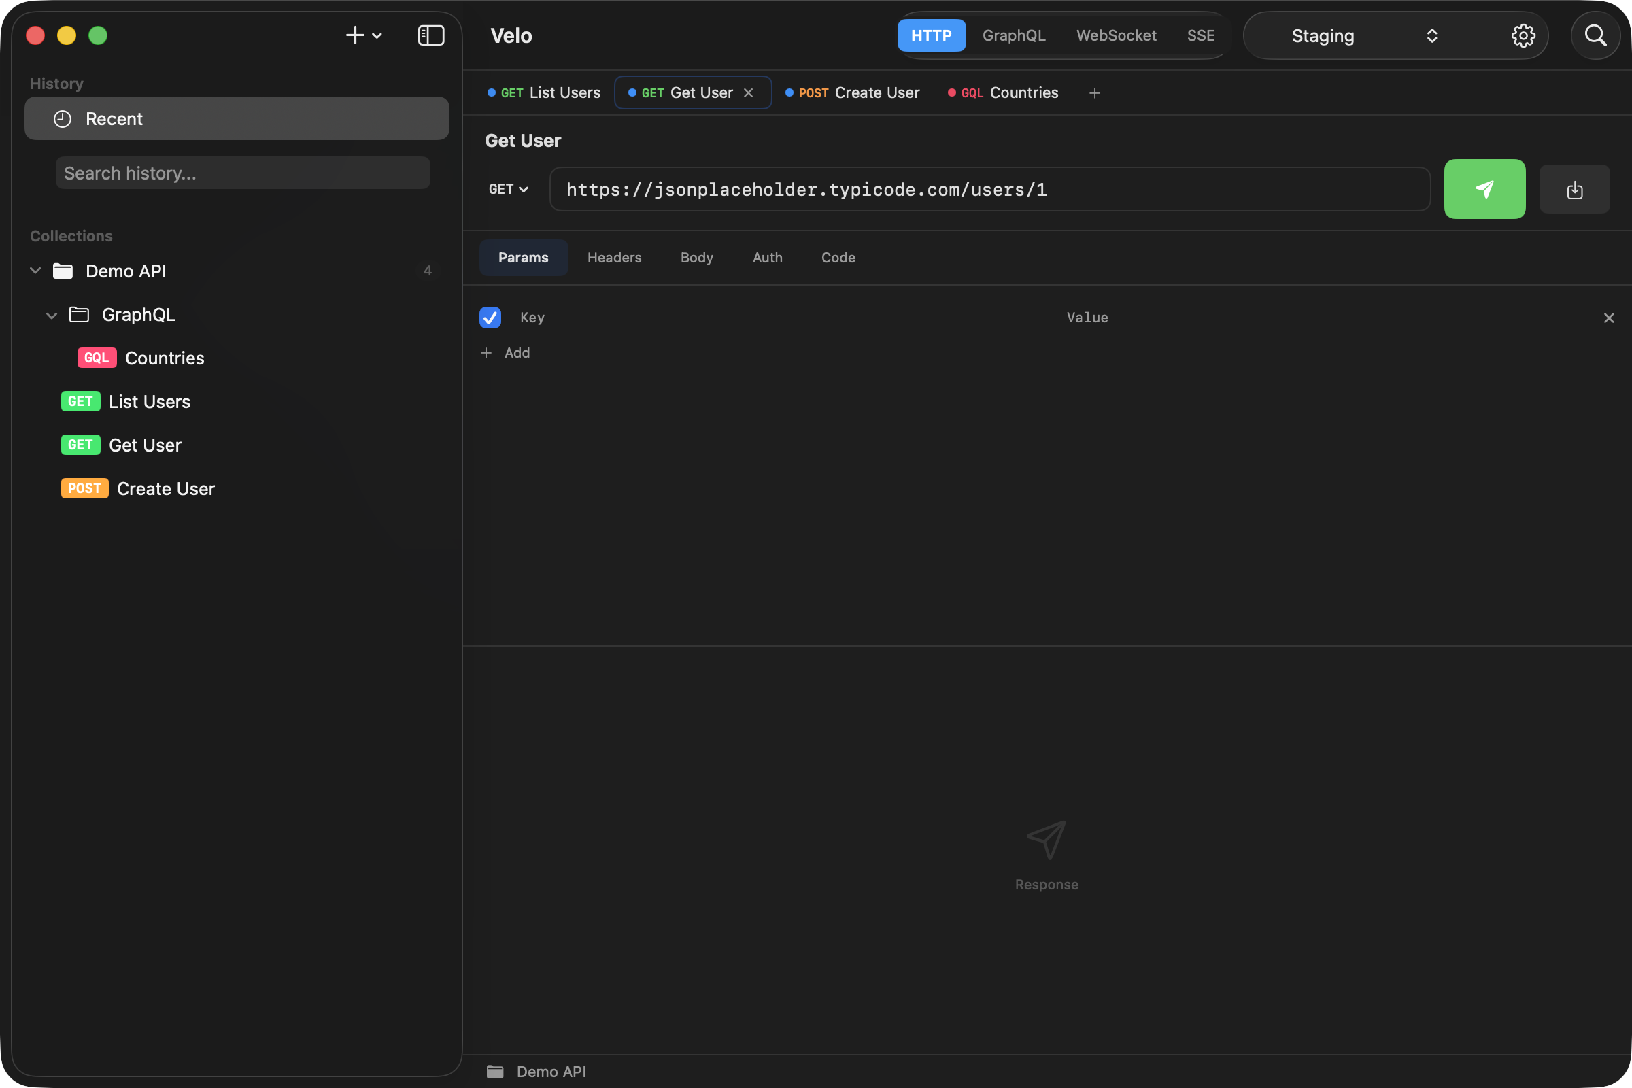1632x1088 pixels.
Task: Open Get User in the sidebar
Action: [145, 445]
